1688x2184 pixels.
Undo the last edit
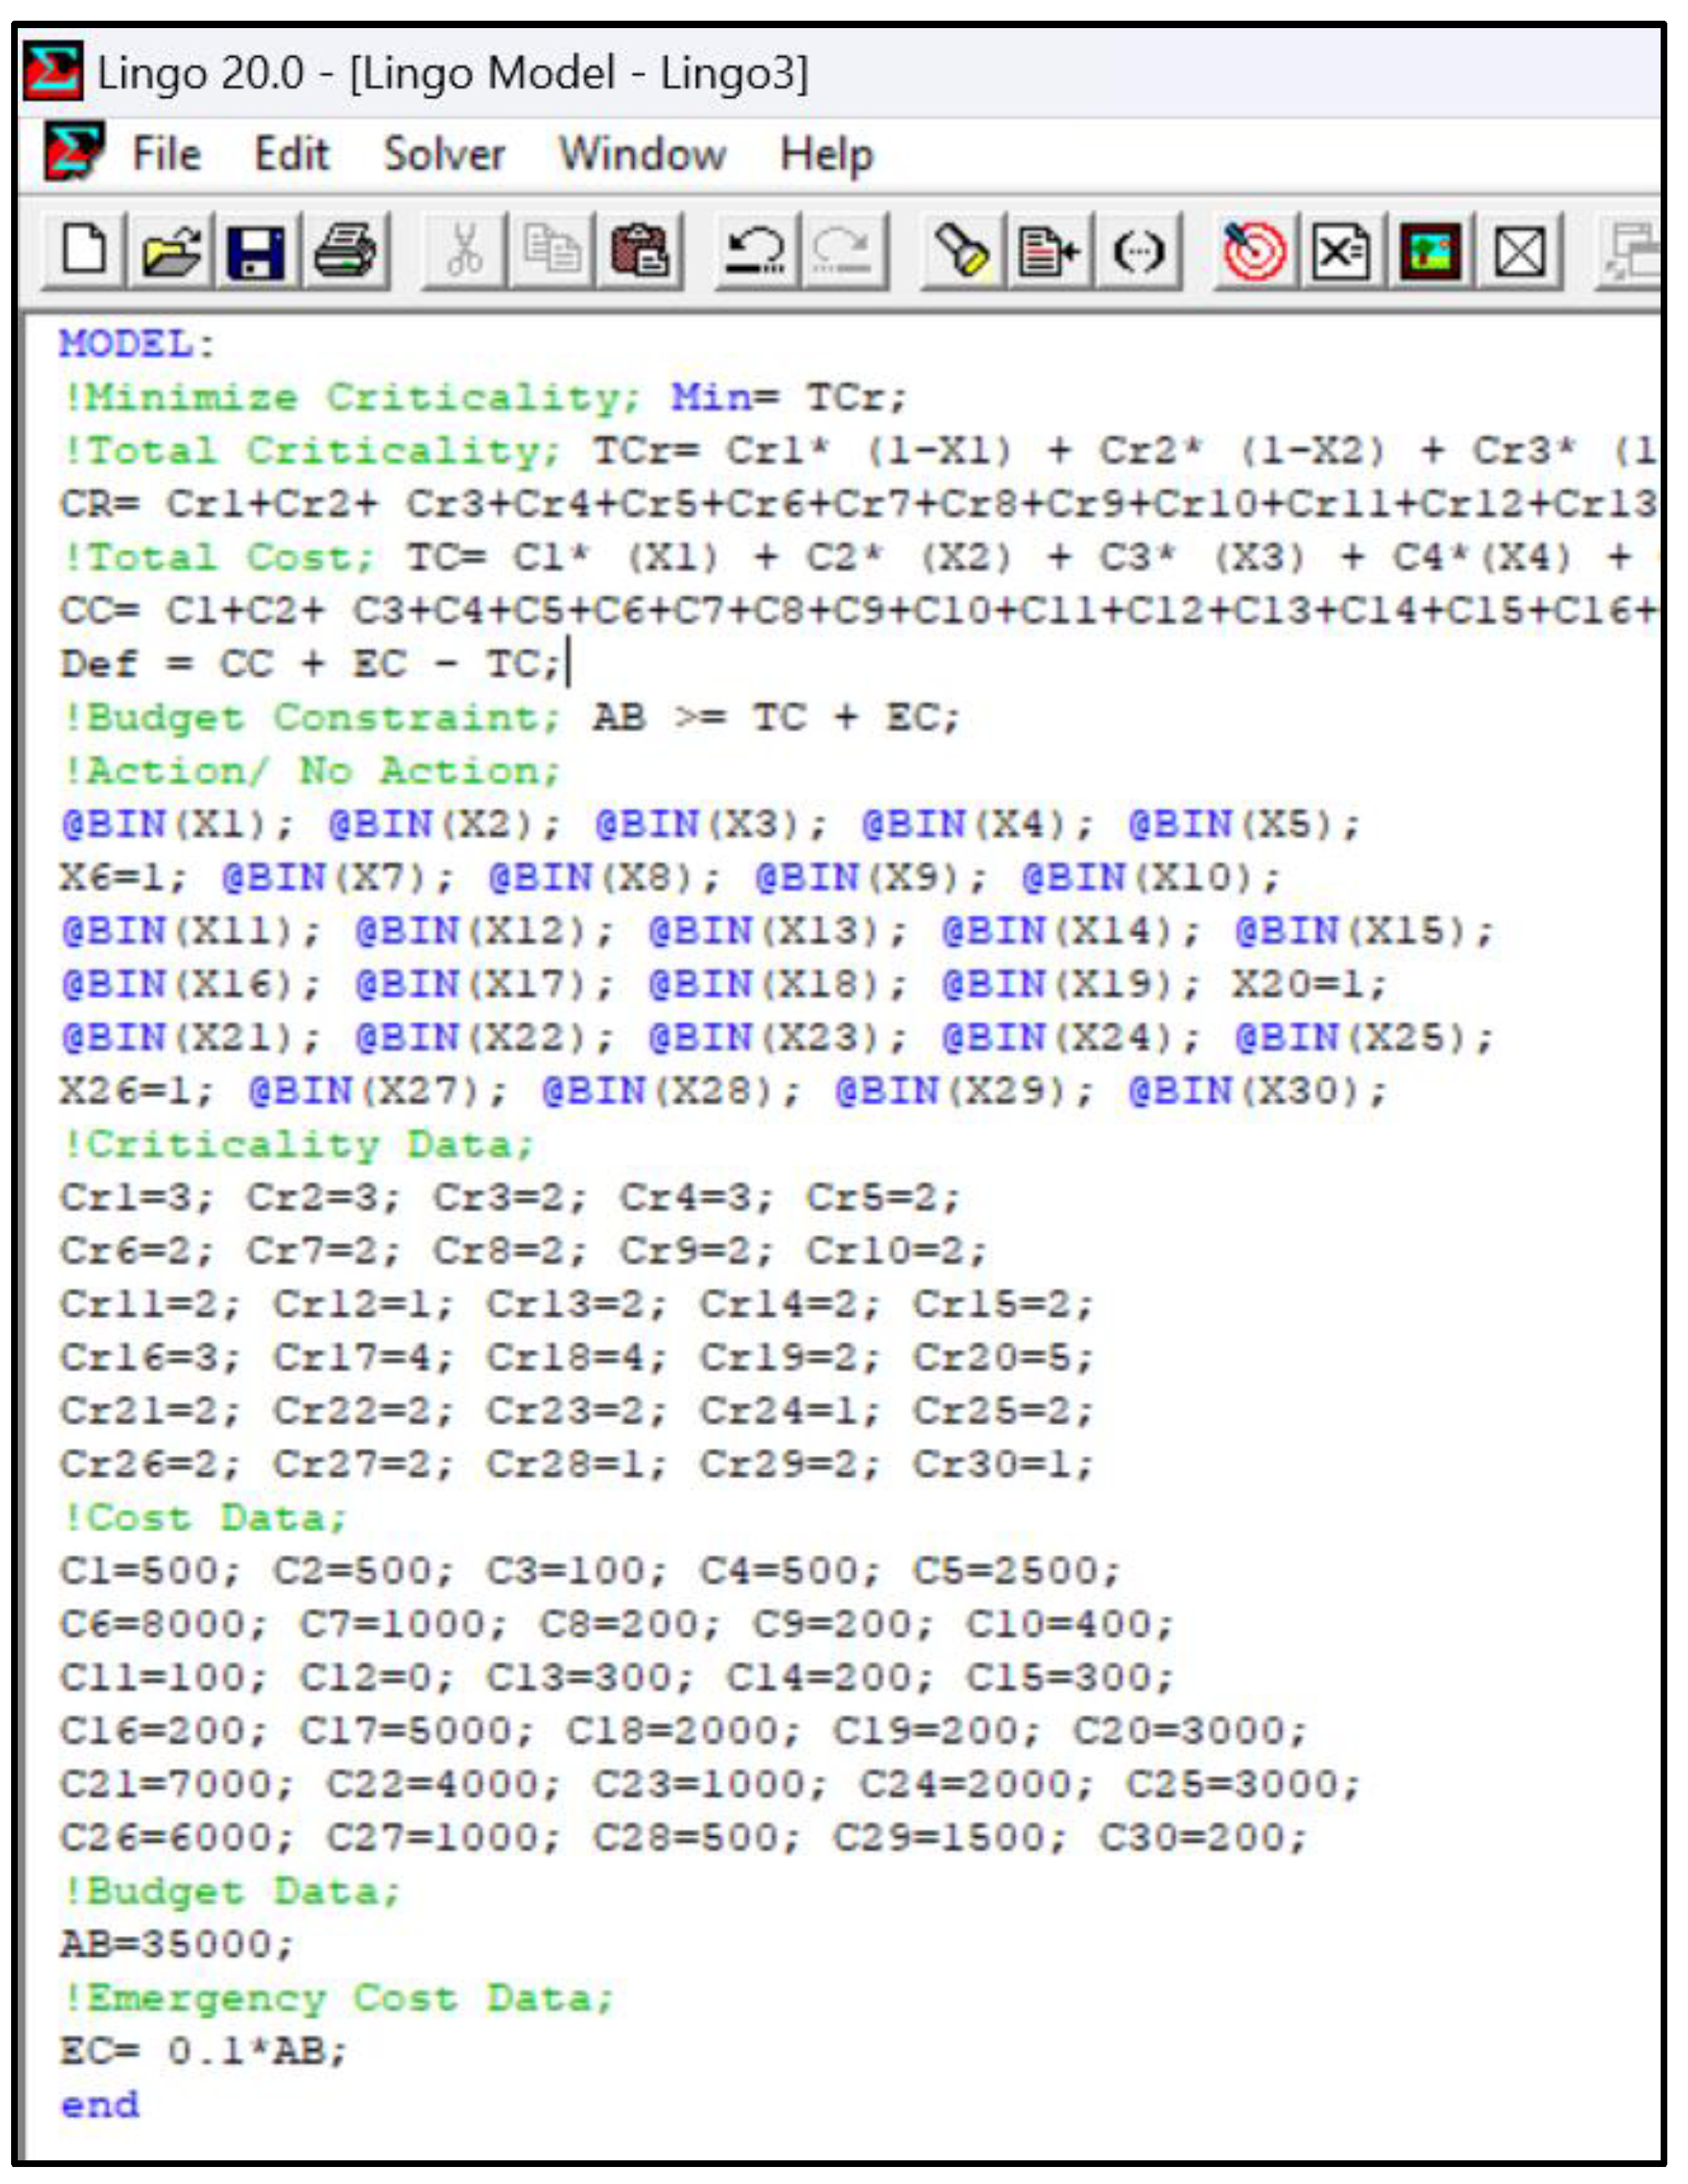[757, 250]
